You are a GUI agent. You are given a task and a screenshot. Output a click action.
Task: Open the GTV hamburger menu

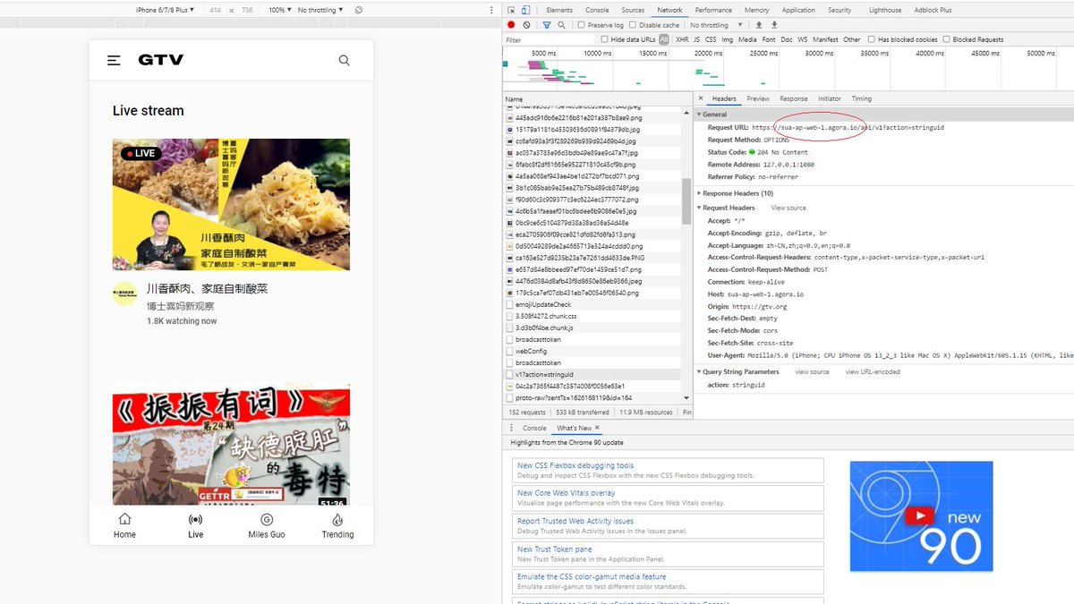coord(114,61)
